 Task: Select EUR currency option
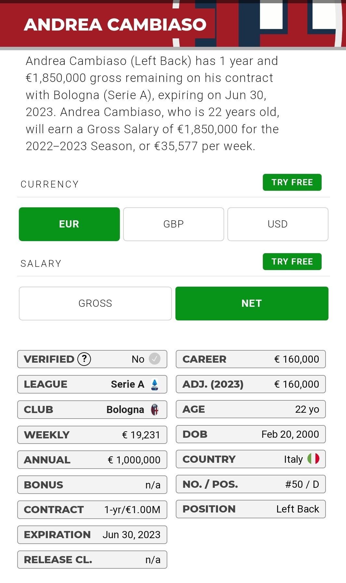point(69,224)
